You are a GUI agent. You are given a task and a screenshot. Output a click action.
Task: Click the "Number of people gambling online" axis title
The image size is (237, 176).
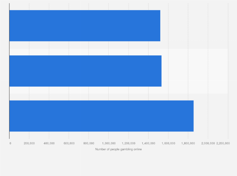119,149
